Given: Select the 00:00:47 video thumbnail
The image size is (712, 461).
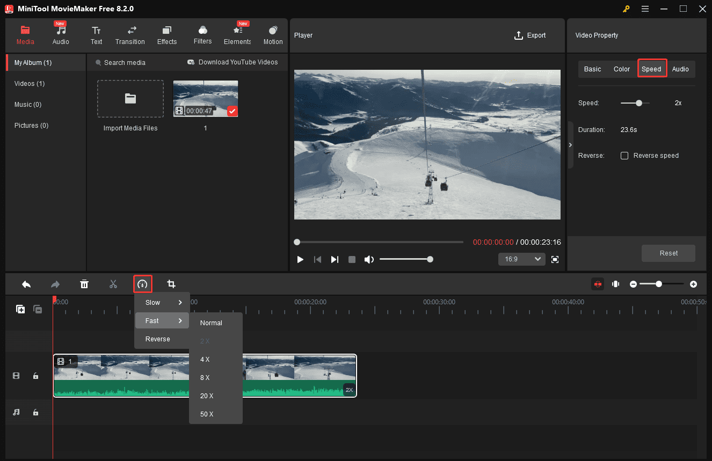Looking at the screenshot, I should [x=206, y=99].
